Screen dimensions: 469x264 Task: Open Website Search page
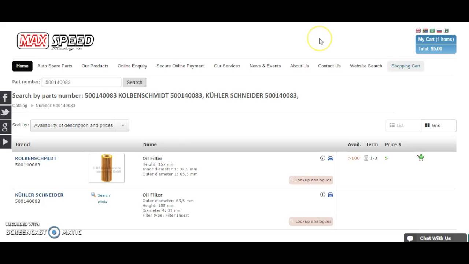point(366,66)
